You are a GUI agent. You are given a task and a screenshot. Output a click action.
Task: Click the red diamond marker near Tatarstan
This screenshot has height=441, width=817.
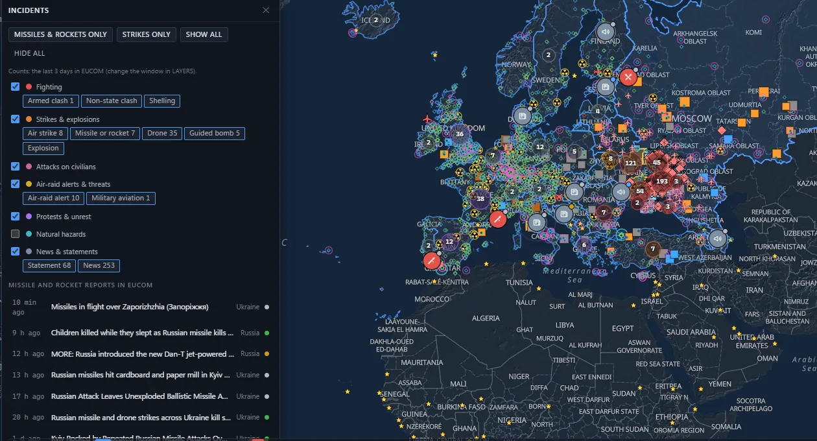[x=721, y=130]
